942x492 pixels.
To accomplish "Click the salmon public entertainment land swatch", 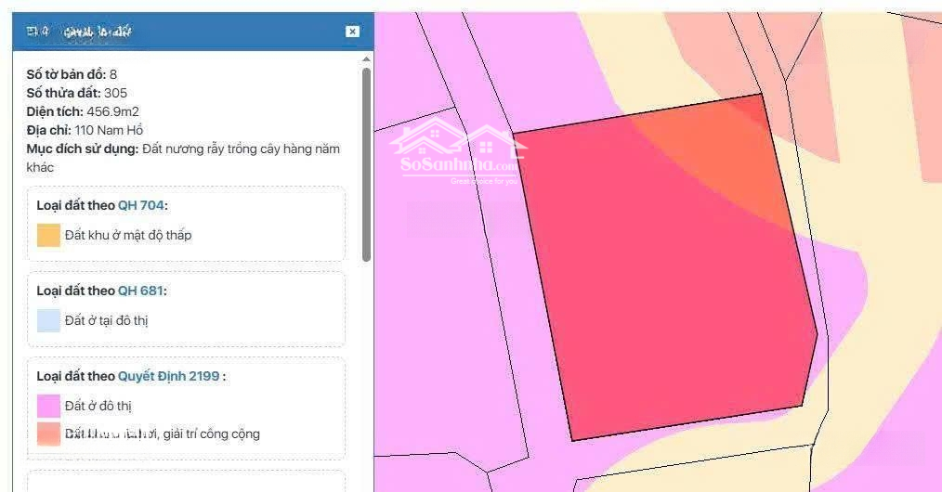I will click(48, 434).
